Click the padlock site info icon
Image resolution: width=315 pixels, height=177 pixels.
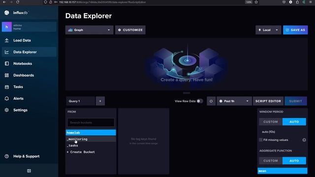tap(51, 2)
